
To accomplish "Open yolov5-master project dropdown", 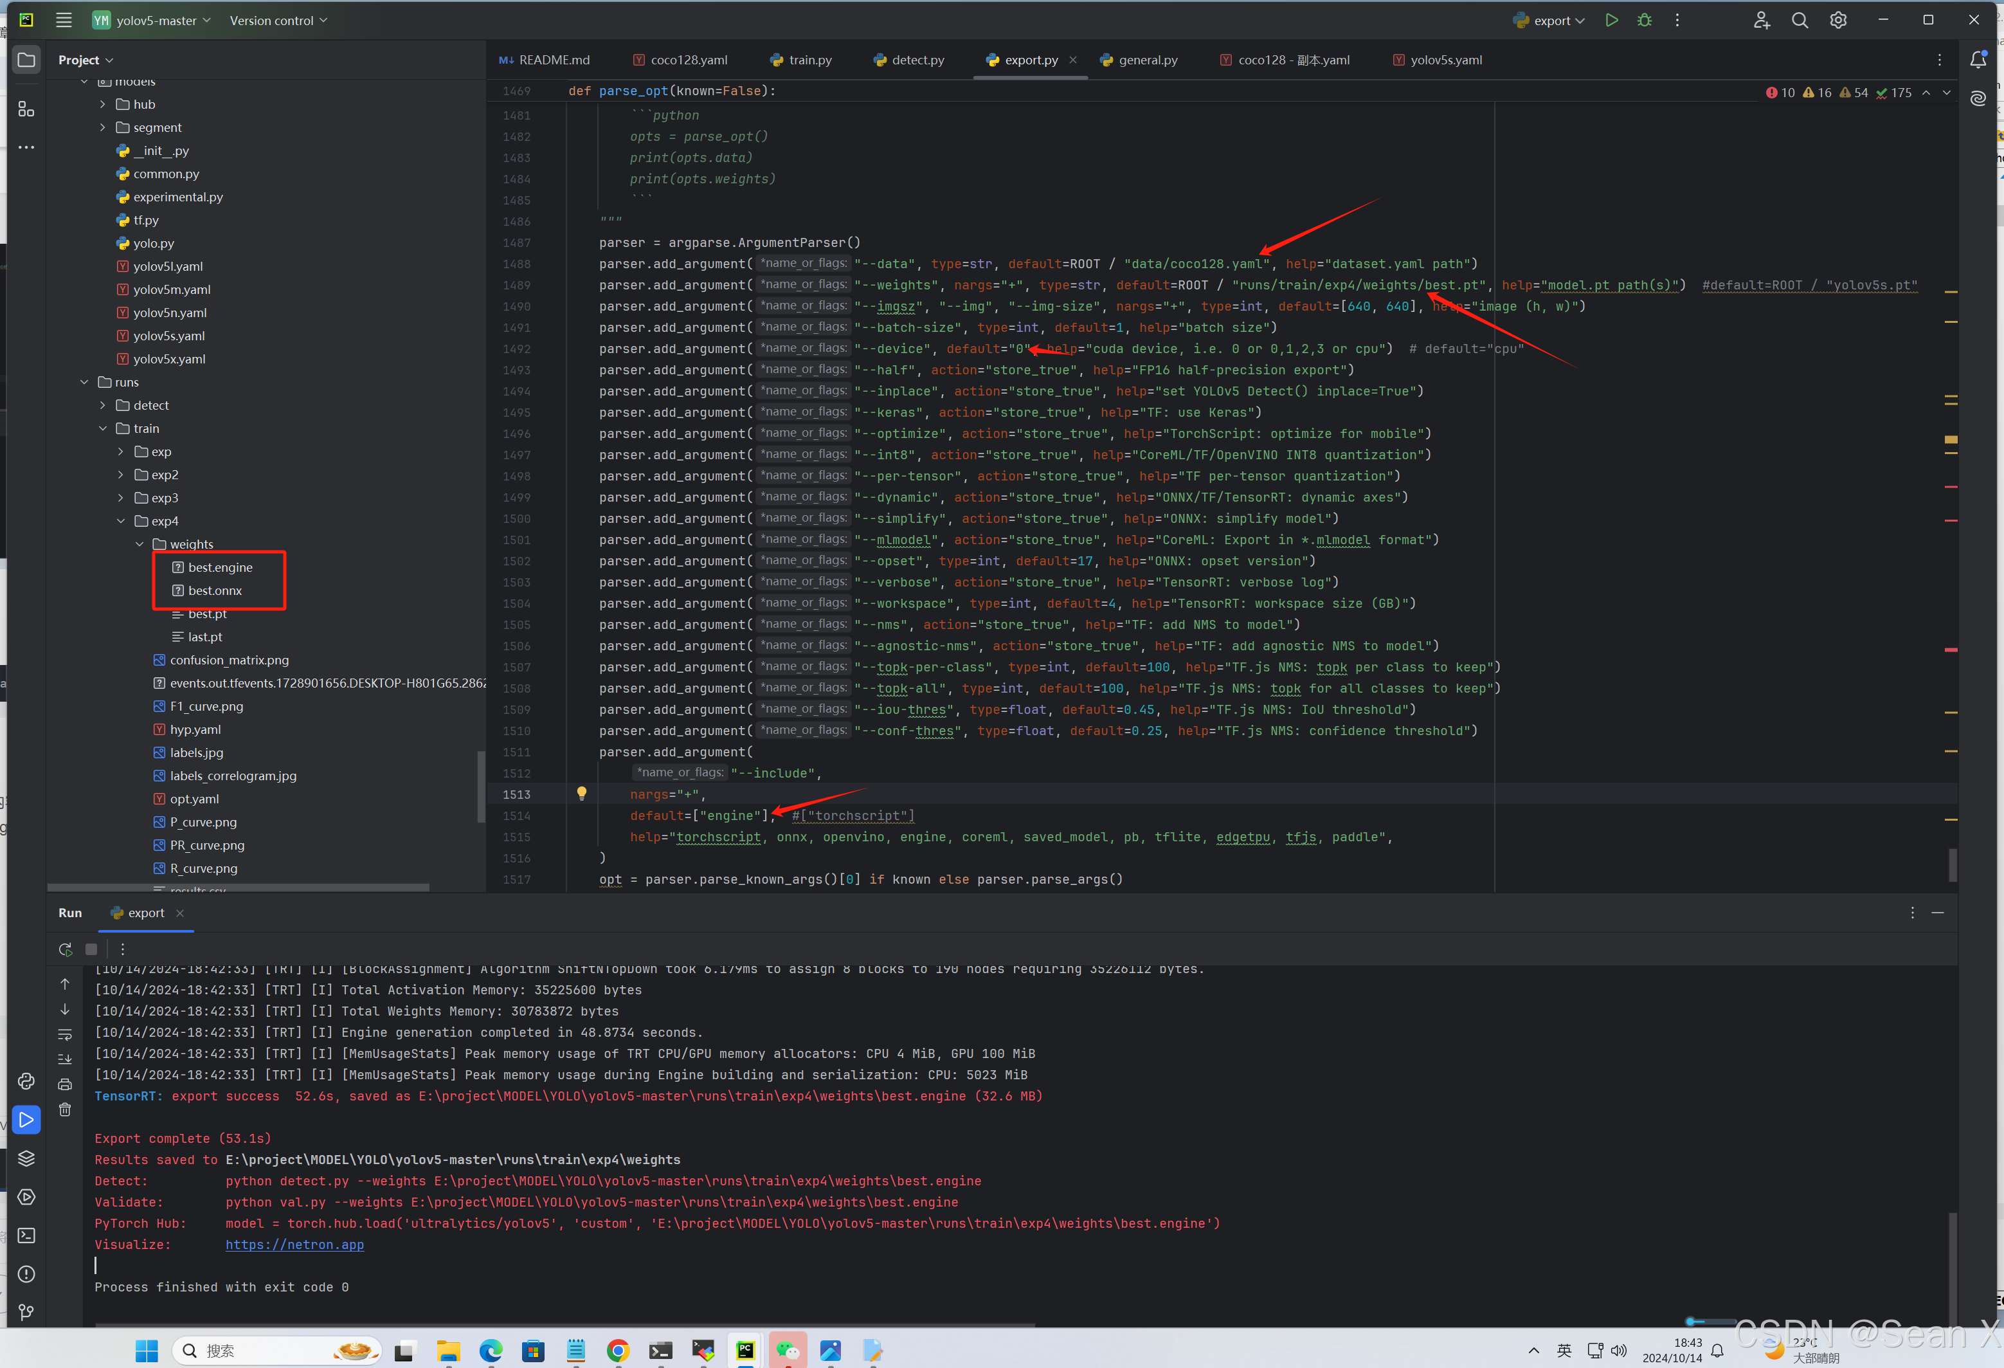I will pyautogui.click(x=152, y=20).
